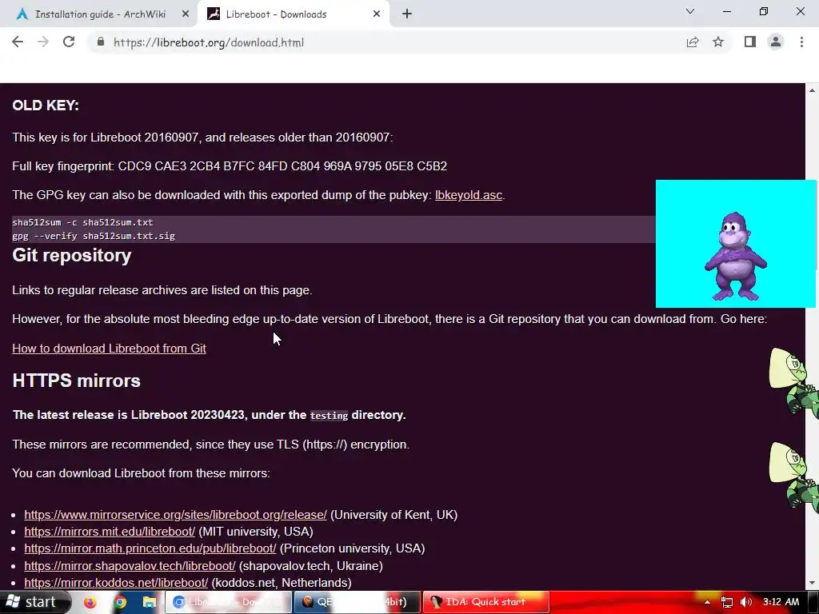
Task: Bookmark this page with the star
Action: 718,42
